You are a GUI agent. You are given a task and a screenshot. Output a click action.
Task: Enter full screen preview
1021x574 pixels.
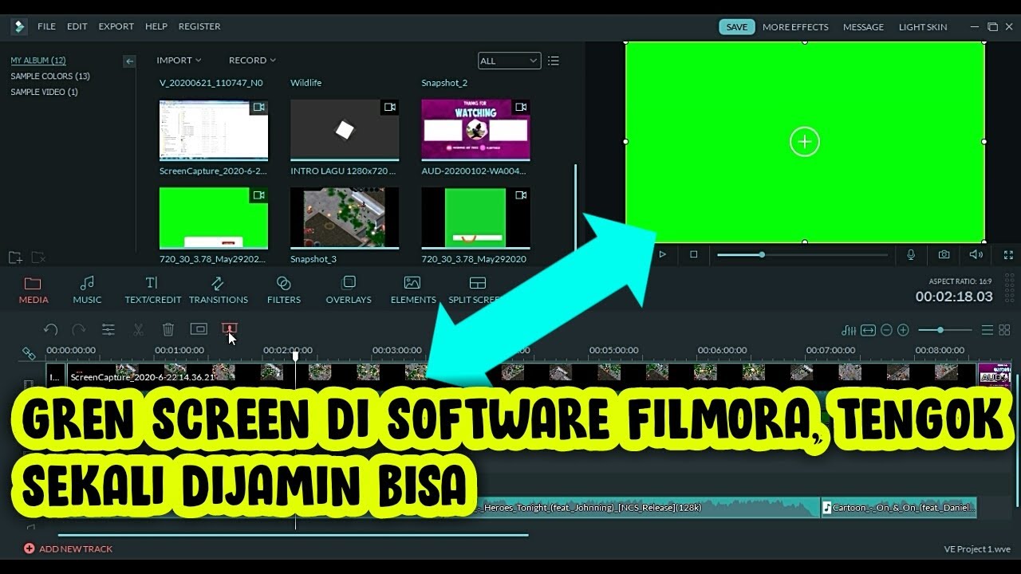tap(1008, 254)
